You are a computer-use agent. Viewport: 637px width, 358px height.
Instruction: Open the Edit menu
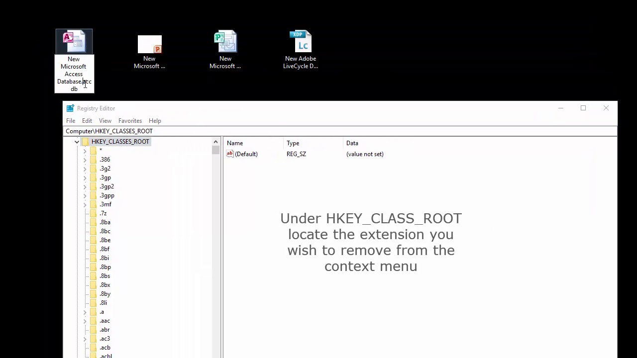[x=87, y=121]
